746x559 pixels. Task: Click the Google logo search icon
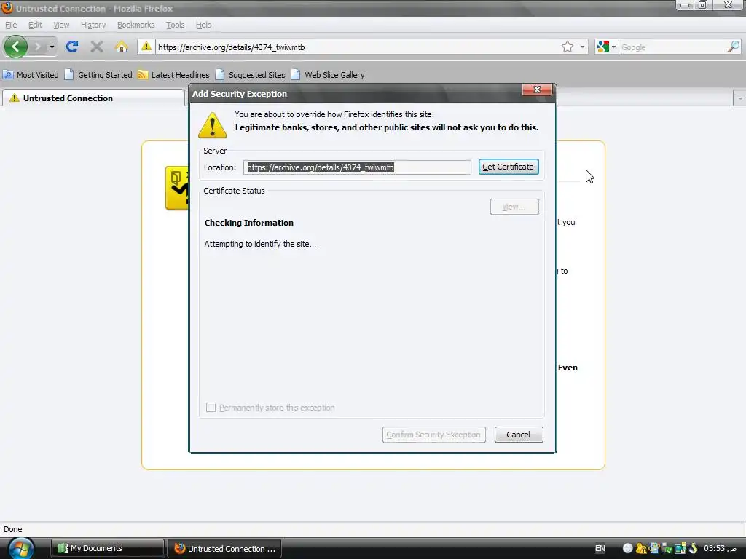tap(602, 47)
